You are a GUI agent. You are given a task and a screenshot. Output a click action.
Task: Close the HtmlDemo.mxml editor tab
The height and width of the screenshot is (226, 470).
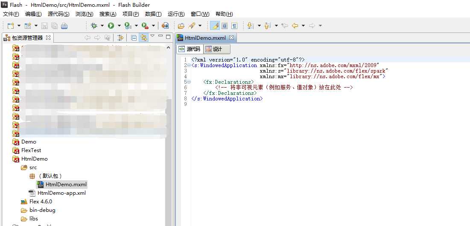click(x=231, y=38)
